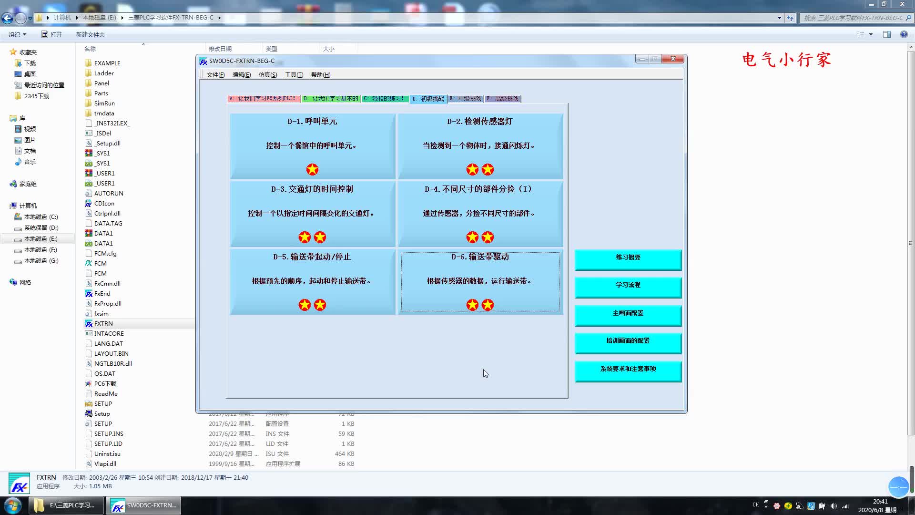This screenshot has height=515, width=915.
Task: Open exercise D-1 呼叫单元
Action: coord(312,146)
